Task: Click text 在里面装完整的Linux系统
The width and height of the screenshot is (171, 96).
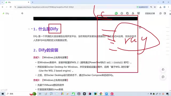Action: pyautogui.click(x=50, y=89)
